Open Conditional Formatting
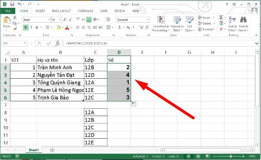261x160 pixels. 161,24
